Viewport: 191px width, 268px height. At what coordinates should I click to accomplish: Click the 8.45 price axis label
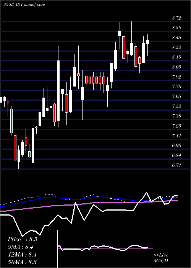(x=176, y=38)
